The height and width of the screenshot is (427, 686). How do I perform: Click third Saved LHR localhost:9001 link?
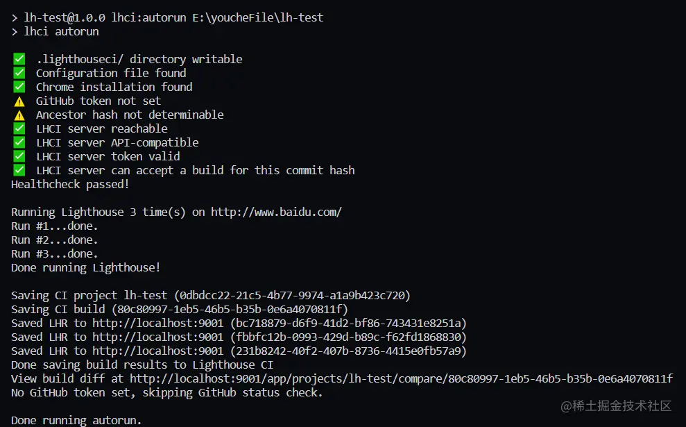point(158,351)
